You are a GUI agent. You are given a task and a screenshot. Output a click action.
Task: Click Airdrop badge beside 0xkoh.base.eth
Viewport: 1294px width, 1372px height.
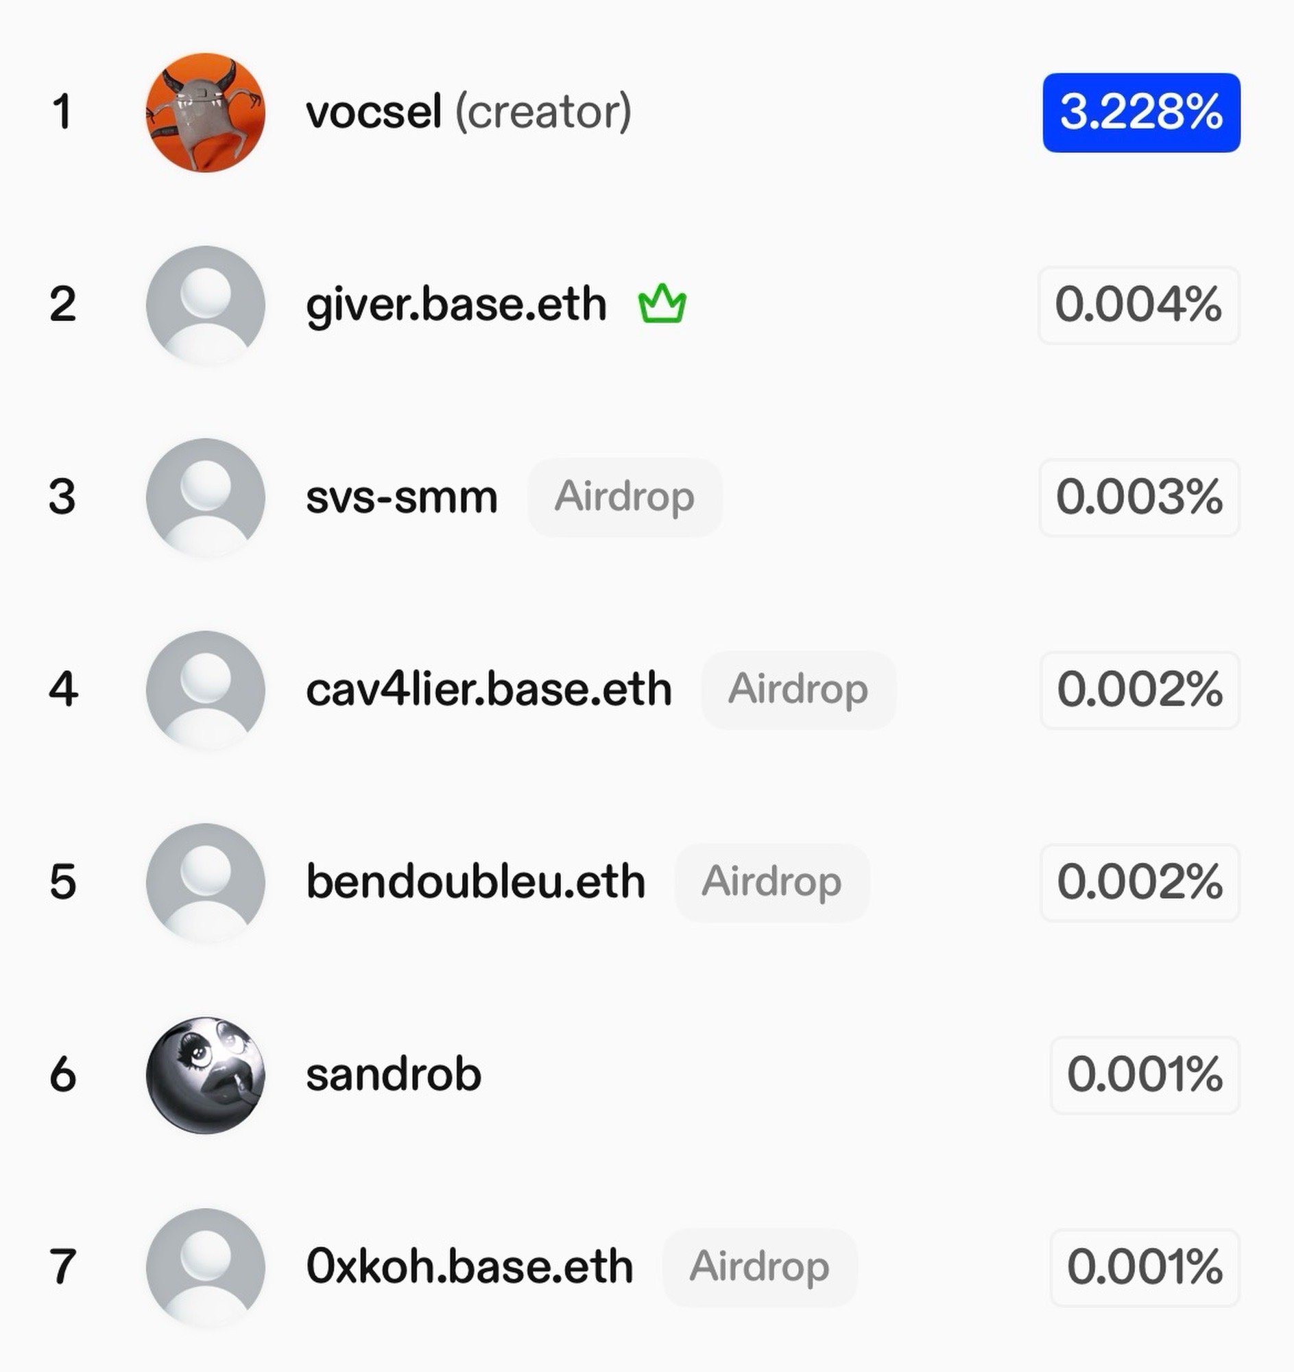(758, 1267)
